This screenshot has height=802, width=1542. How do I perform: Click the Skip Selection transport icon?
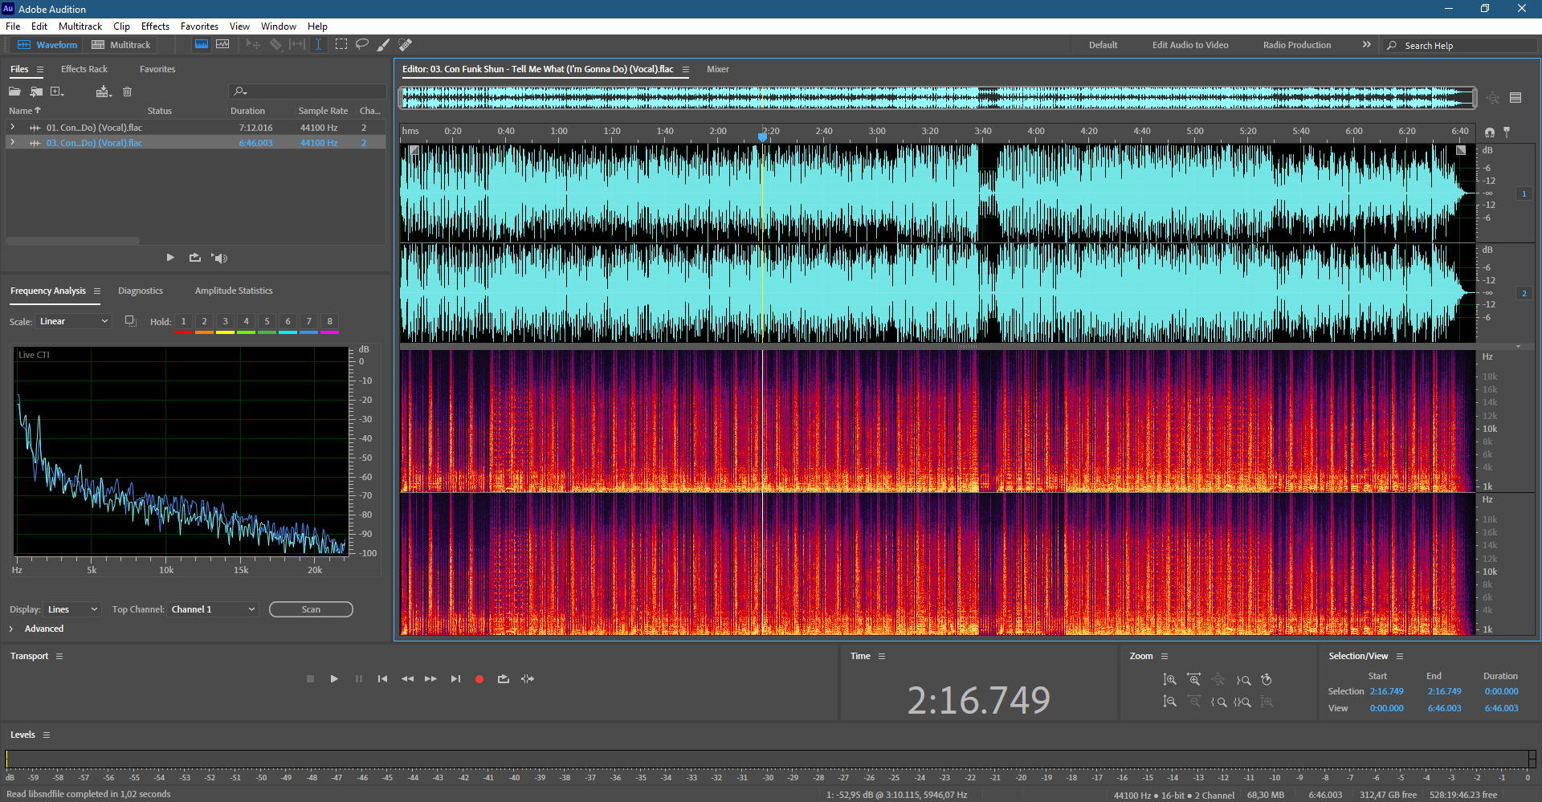pos(528,679)
